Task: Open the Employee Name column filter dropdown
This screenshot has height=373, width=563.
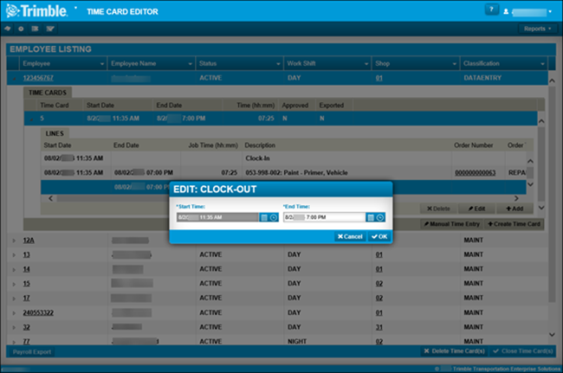Action: pos(190,64)
